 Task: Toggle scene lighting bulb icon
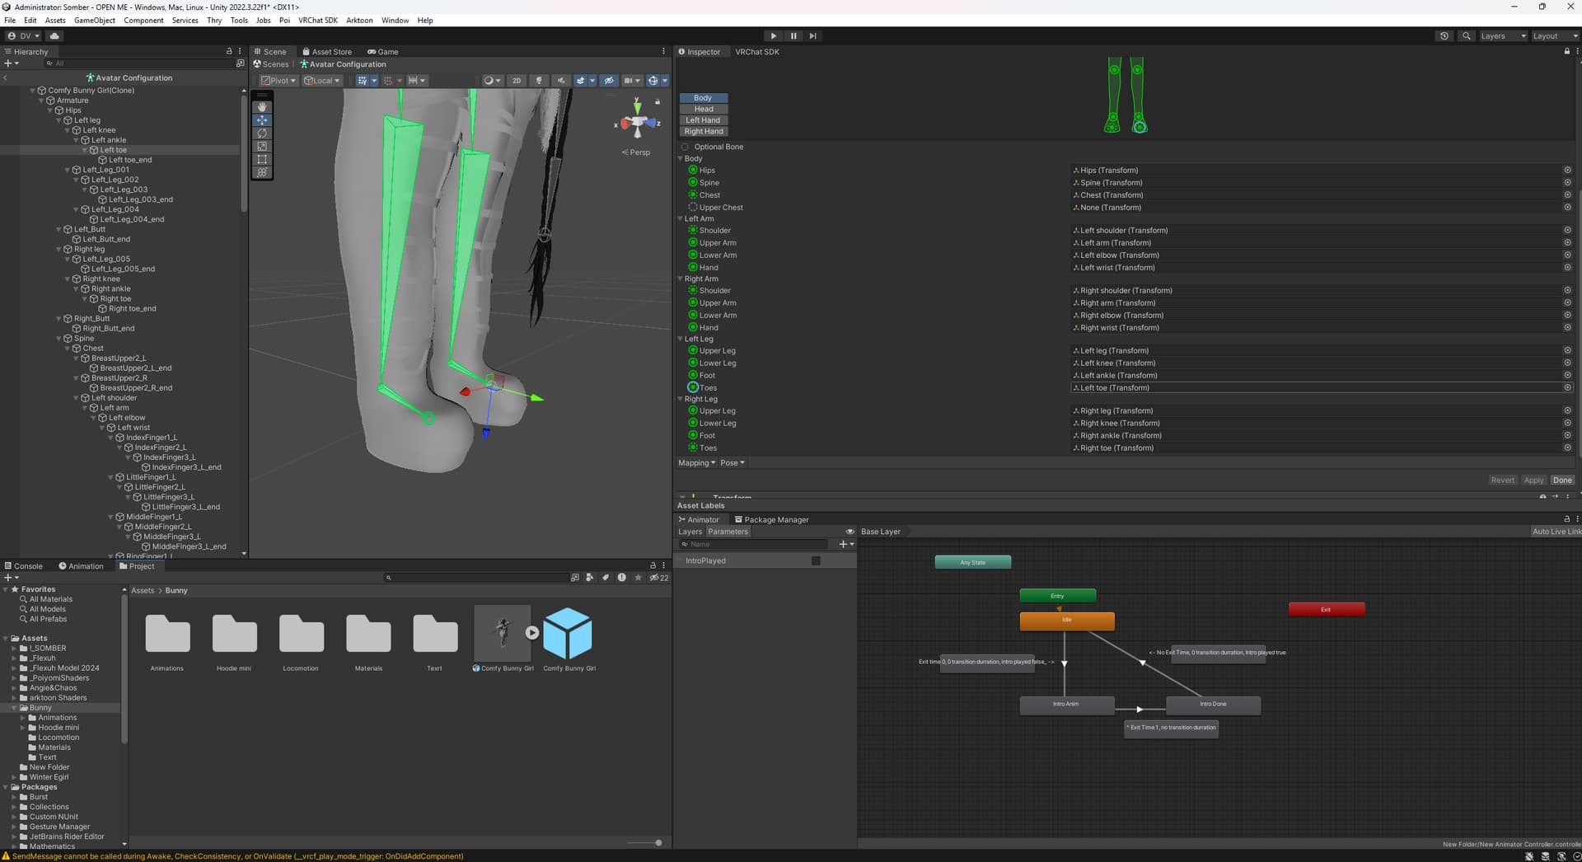click(539, 81)
